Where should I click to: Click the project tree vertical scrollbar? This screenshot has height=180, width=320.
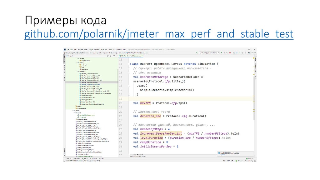[118, 97]
